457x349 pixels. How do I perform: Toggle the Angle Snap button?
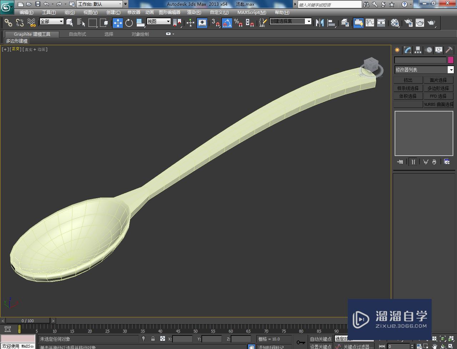(227, 23)
